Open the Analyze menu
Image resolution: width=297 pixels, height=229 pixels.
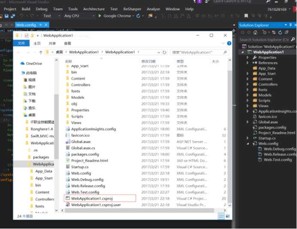[x=153, y=9]
